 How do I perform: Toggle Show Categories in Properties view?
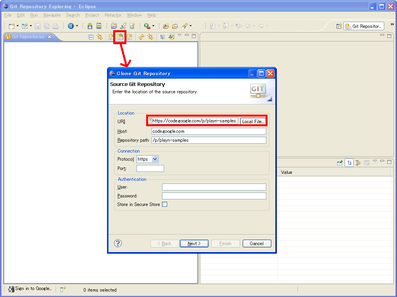(x=349, y=163)
